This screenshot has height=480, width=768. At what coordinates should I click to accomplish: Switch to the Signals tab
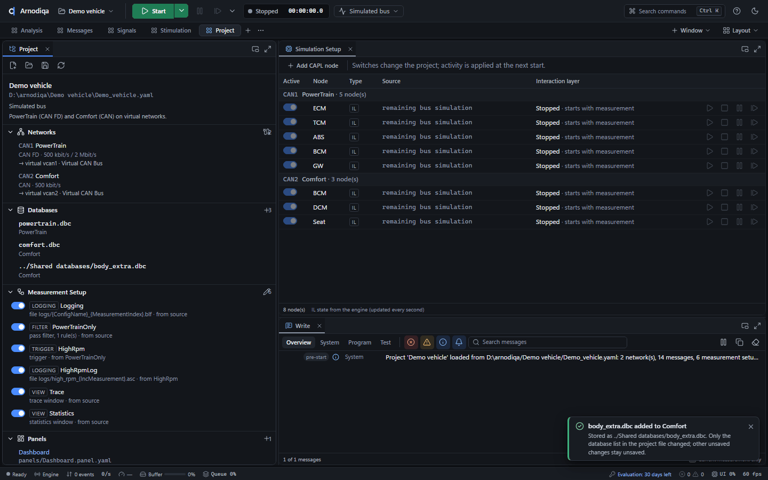(122, 30)
